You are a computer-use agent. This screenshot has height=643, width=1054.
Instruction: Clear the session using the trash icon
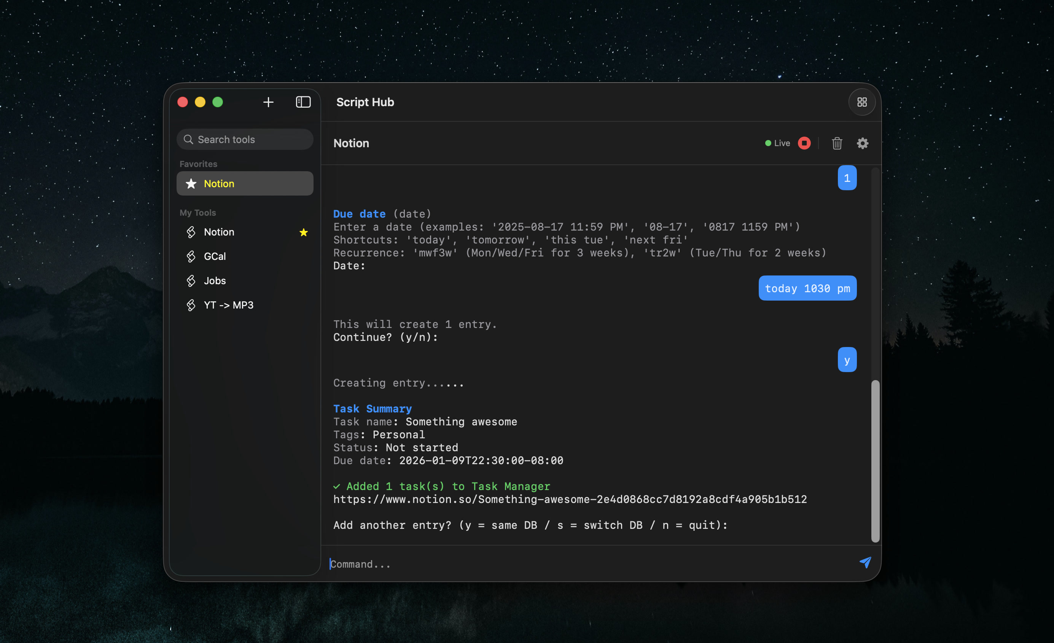[837, 143]
